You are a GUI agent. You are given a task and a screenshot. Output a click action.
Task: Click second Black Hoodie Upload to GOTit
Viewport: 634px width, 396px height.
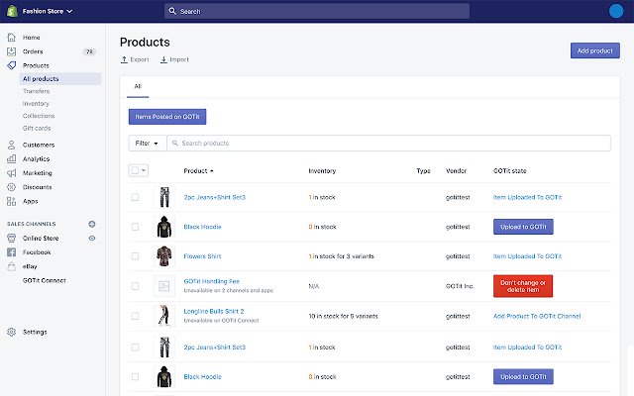523,376
